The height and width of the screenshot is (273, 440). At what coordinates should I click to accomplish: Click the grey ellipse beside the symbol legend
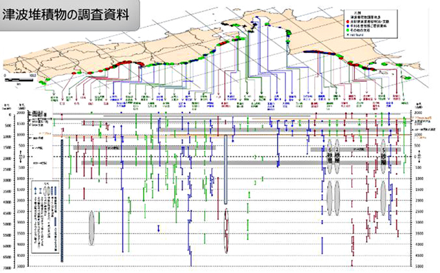coord(91,228)
